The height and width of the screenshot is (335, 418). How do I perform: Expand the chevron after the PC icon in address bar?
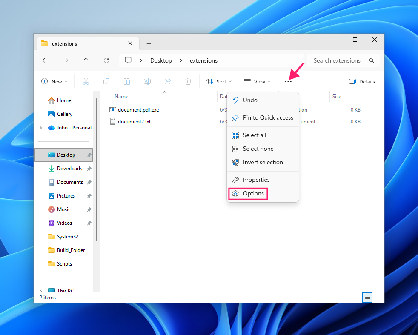tap(141, 60)
